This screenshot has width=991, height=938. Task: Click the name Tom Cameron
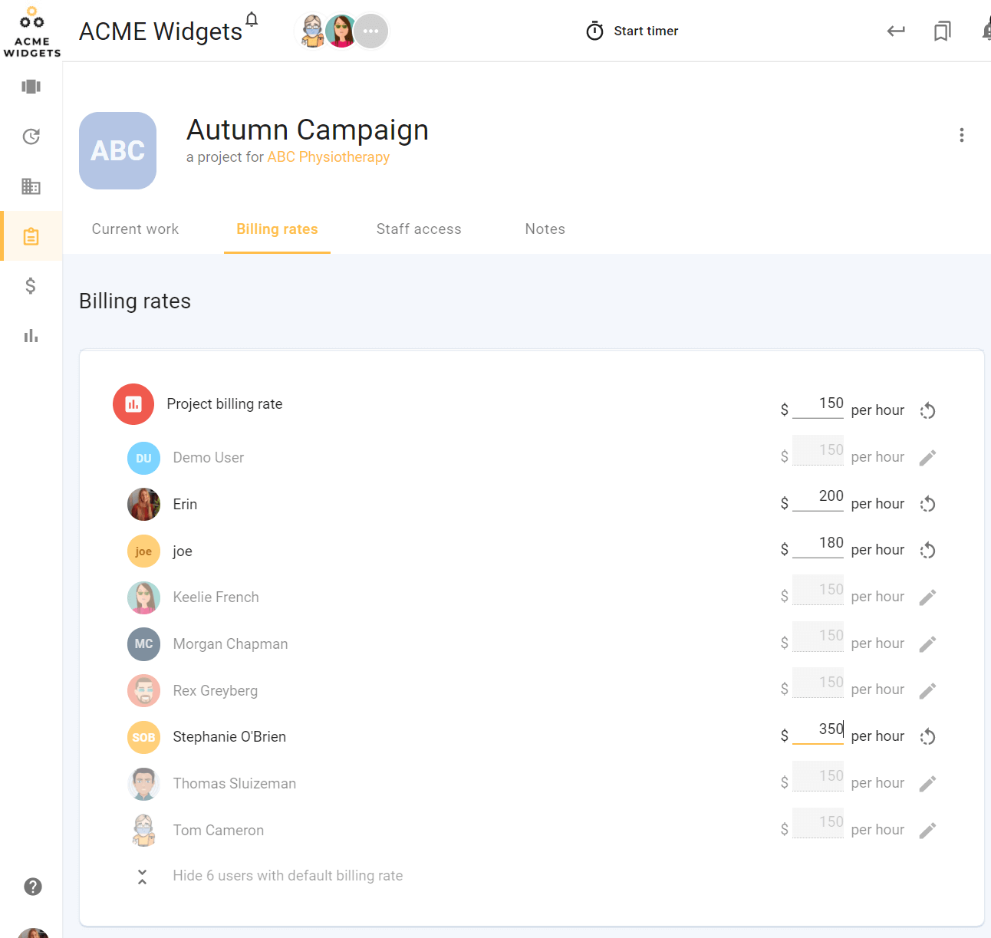(219, 831)
